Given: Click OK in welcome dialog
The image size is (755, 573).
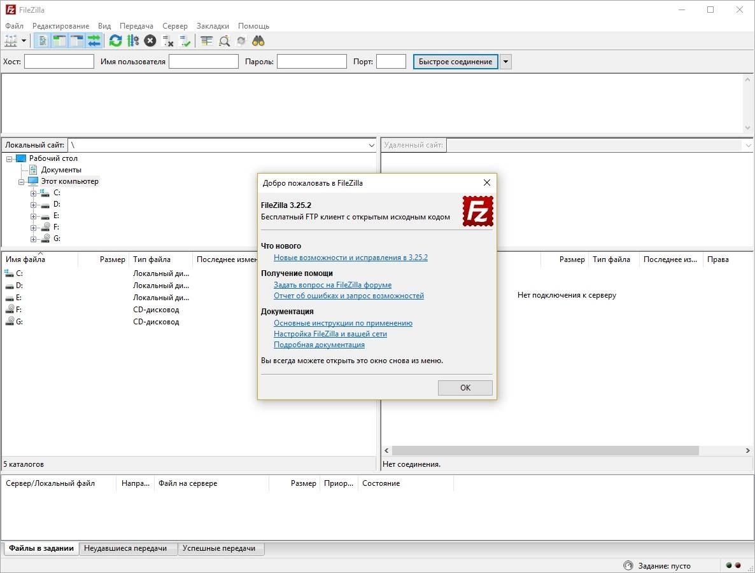Looking at the screenshot, I should coord(465,388).
